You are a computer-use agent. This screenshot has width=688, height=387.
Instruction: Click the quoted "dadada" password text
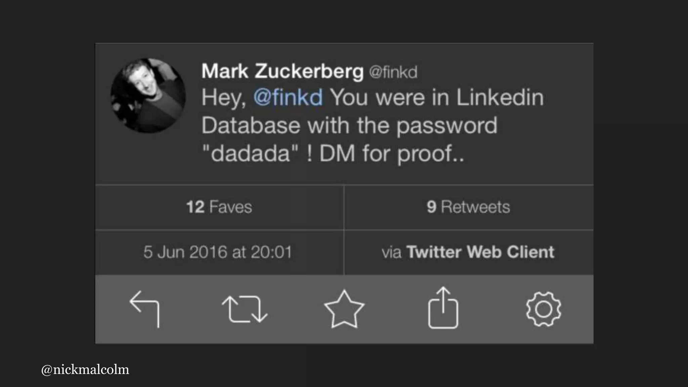(250, 154)
